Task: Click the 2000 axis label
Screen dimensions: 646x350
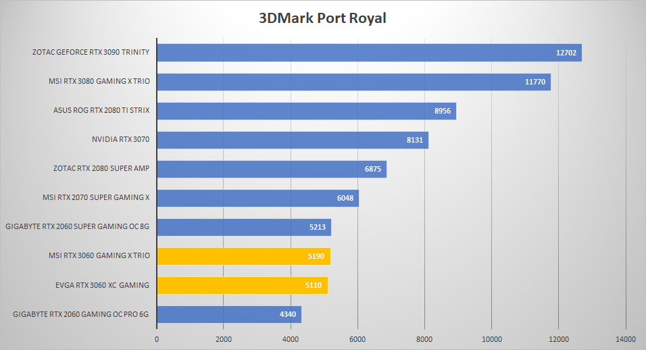Action: (223, 339)
